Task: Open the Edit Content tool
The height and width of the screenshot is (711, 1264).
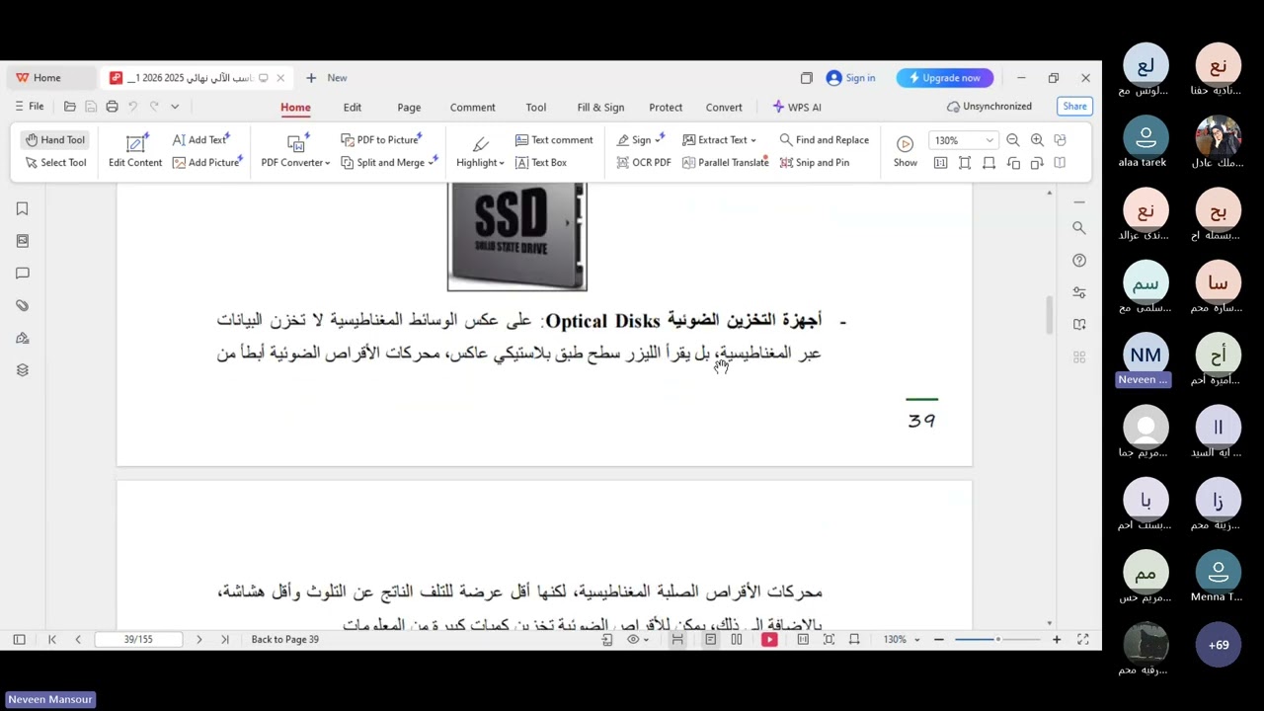Action: click(135, 151)
